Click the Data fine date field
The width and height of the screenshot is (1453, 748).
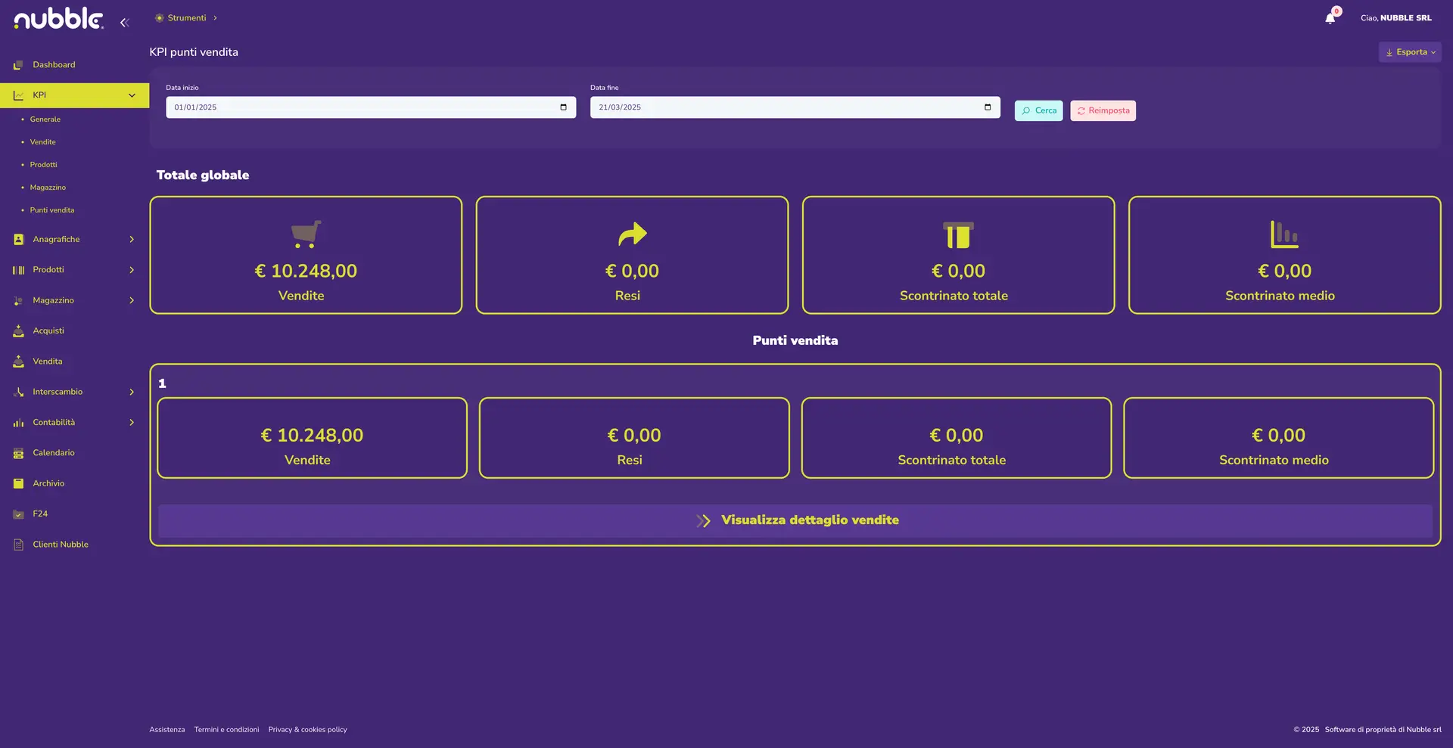coord(795,107)
